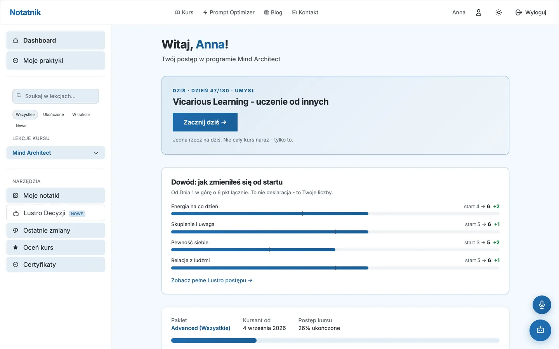Viewport: 559px width, 349px height.
Task: Click the Moje notatki edit icon
Action: [x=16, y=195]
